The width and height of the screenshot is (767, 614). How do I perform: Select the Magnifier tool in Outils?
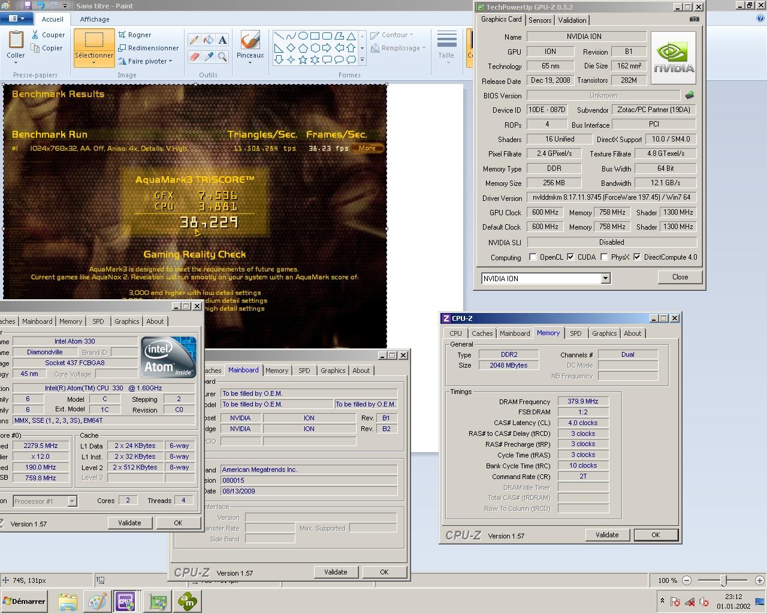[x=222, y=57]
